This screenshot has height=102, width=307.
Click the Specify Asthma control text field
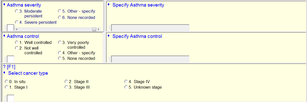pyautogui.click(x=150, y=59)
